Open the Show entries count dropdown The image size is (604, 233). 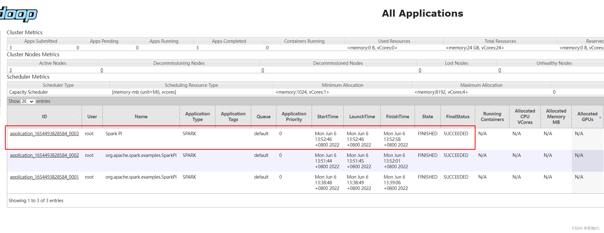point(28,101)
